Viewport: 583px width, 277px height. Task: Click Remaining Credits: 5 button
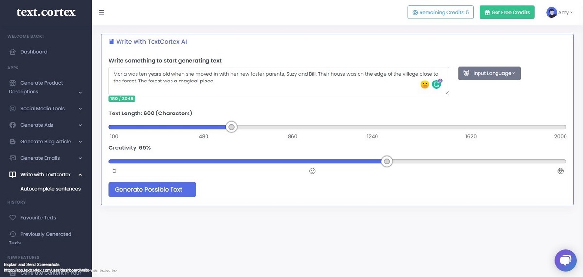tap(441, 12)
